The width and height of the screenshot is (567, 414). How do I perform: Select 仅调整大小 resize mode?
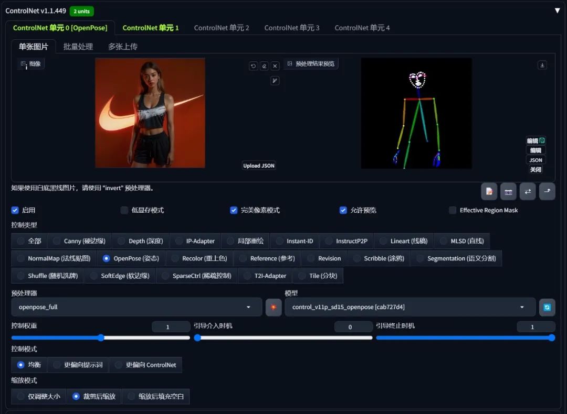coord(39,396)
